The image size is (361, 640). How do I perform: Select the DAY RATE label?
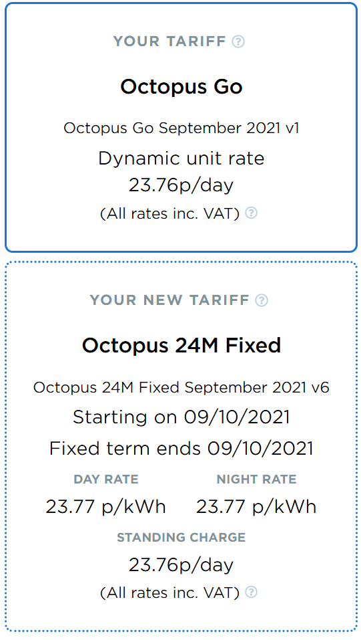[x=106, y=479]
